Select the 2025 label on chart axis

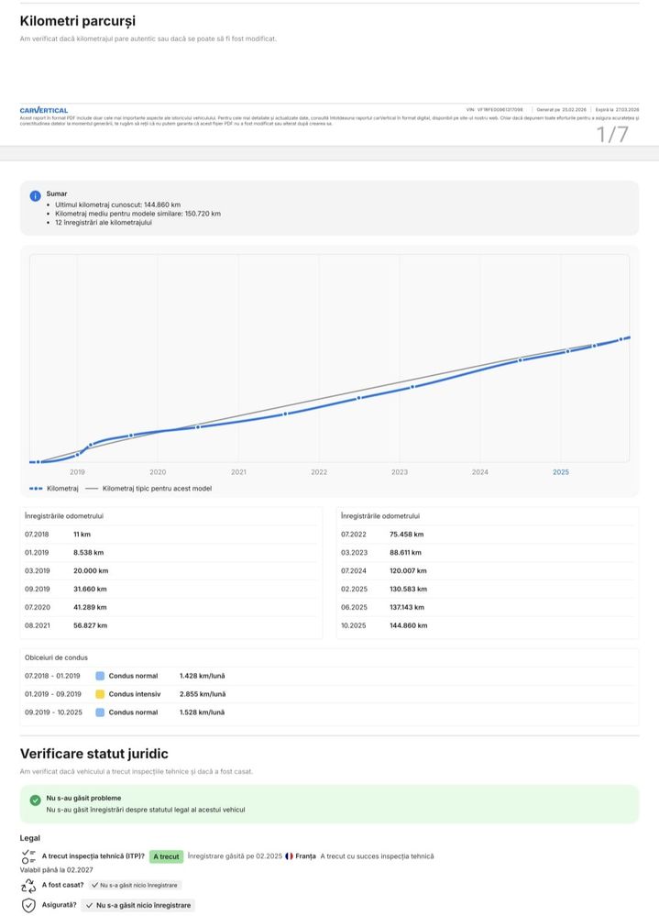point(560,472)
